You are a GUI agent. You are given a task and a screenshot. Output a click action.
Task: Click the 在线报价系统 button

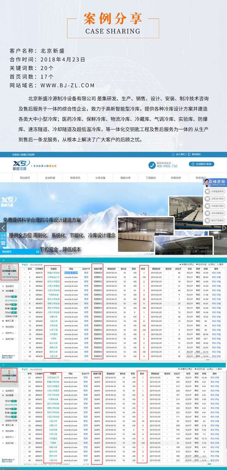point(202,164)
